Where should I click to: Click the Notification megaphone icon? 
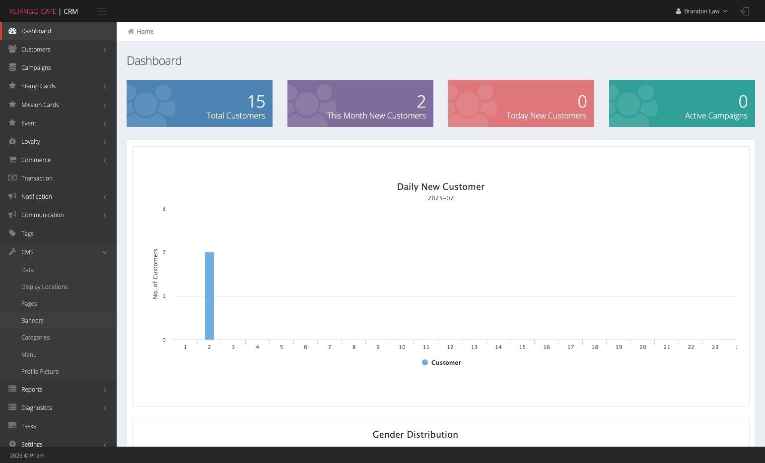coord(12,196)
